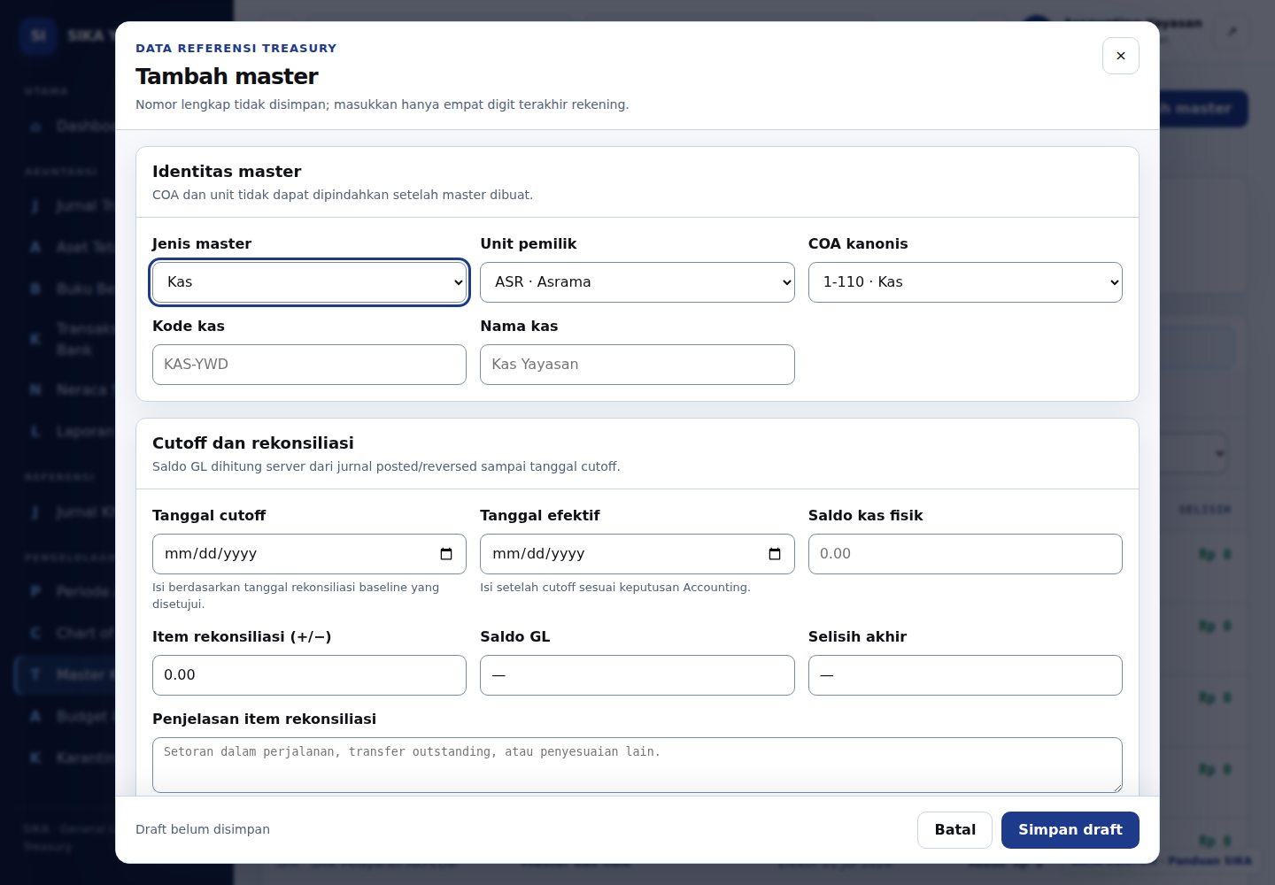Click the 'Penjelasan item rekonsiliasi' label

pyautogui.click(x=265, y=720)
